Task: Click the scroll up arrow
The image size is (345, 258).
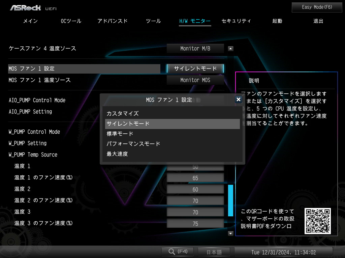Action: click(x=230, y=48)
